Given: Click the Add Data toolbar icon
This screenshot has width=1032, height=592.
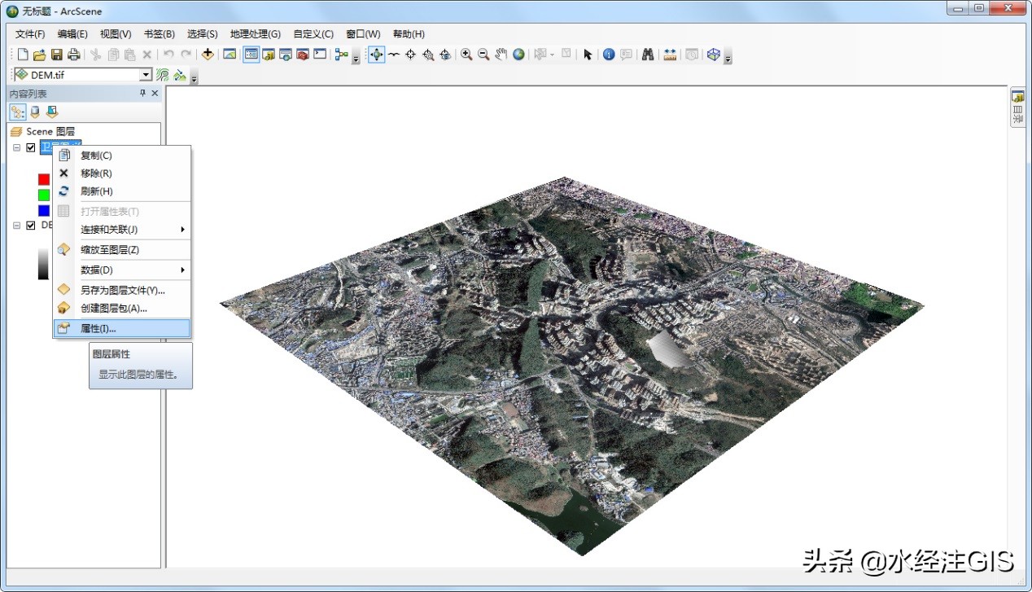Looking at the screenshot, I should click(208, 55).
